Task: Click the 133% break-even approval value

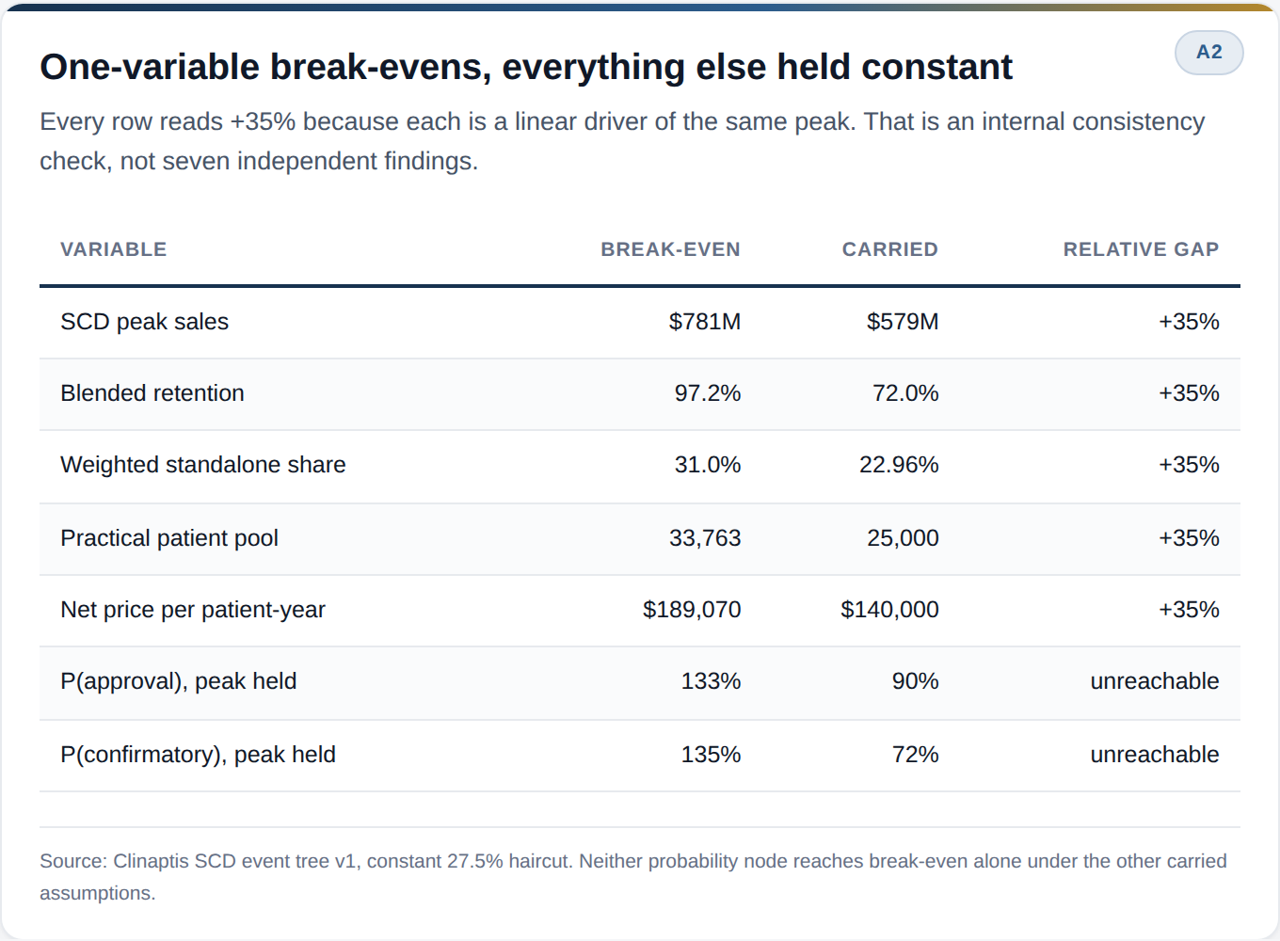Action: click(711, 681)
